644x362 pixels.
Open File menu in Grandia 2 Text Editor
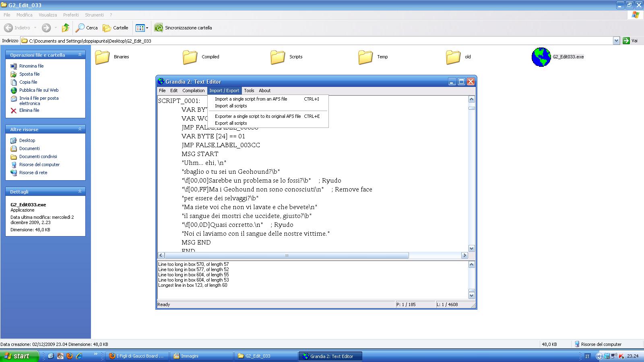[162, 90]
